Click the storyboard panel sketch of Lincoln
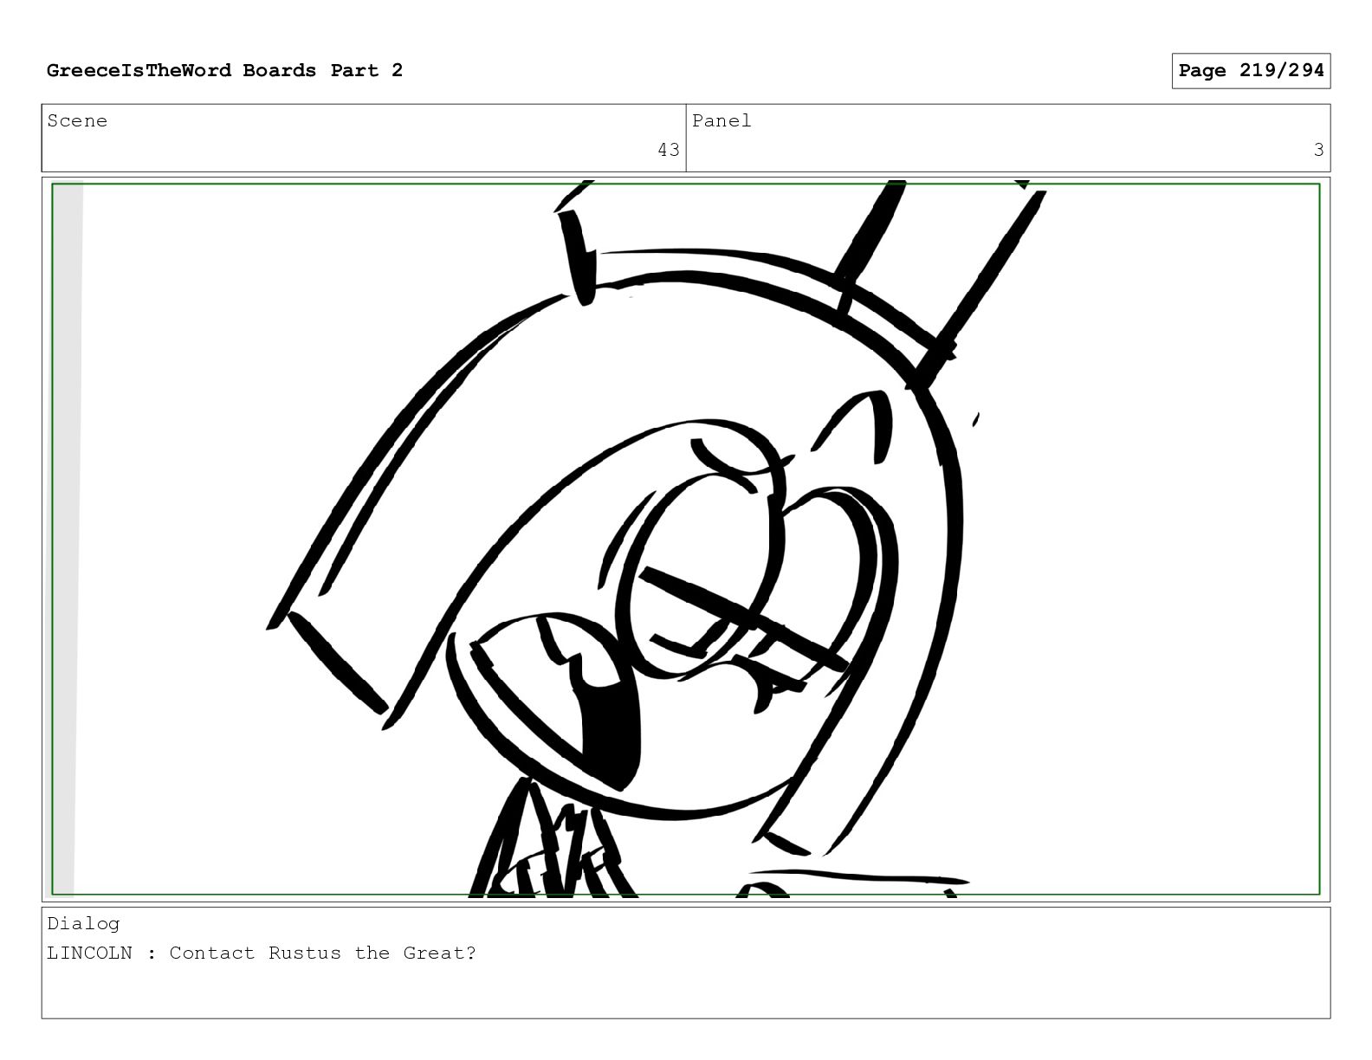Viewport: 1372px width, 1060px height. point(686,539)
